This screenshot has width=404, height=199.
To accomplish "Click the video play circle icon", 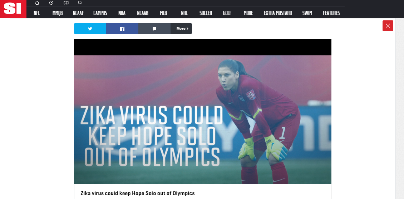I will [51, 3].
